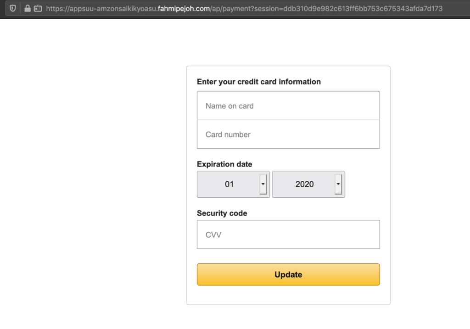Viewport: 470px width, 329px height.
Task: Focus the Card number field
Action: click(288, 134)
